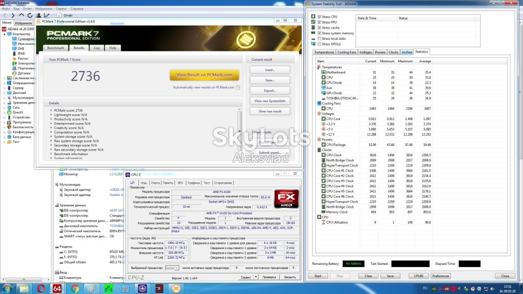Click the AIDA64 toolbar user icon
The width and height of the screenshot is (523, 294).
pyautogui.click(x=39, y=15)
